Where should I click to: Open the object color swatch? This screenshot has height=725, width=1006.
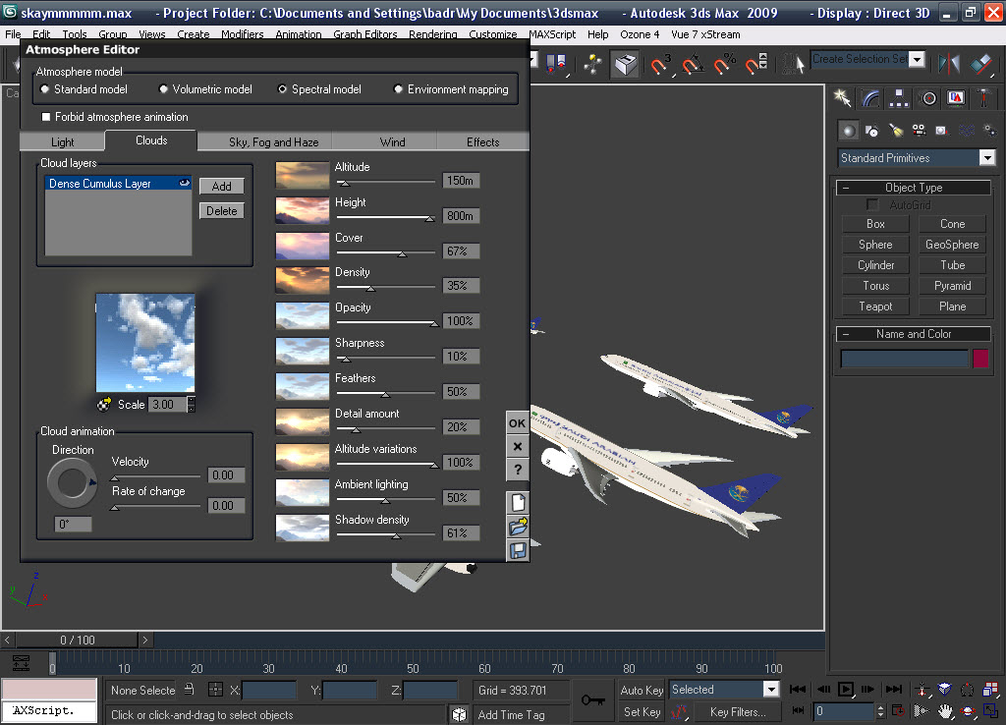[x=980, y=359]
